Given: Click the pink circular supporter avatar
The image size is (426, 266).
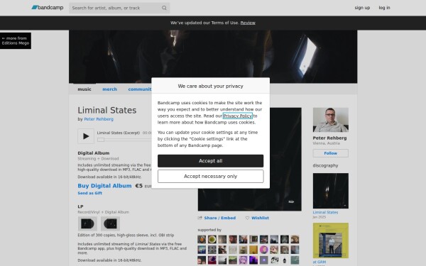Looking at the screenshot, I should coord(264,250).
